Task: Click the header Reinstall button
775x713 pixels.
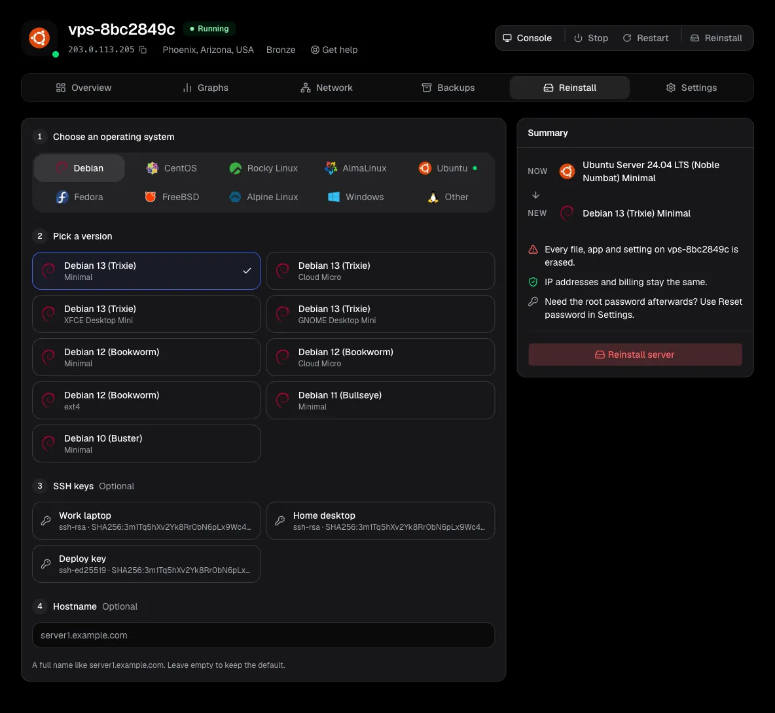Action: [x=716, y=38]
